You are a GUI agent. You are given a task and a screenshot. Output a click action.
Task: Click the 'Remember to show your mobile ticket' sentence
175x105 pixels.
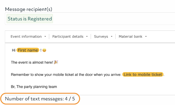[x=66, y=75]
